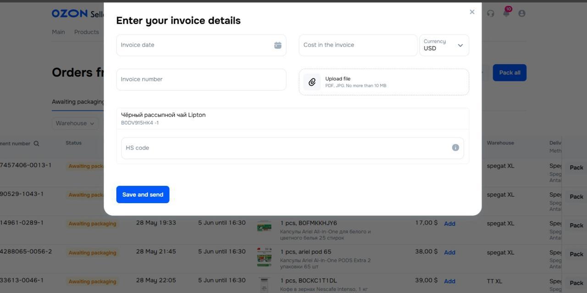Click the HS code info icon
This screenshot has width=587, height=293.
tap(455, 148)
